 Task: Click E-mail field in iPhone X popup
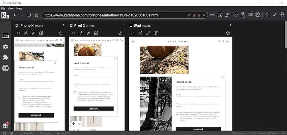[x=36, y=79]
